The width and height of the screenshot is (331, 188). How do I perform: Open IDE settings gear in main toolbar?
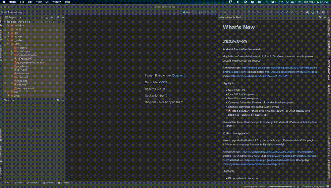click(x=323, y=12)
